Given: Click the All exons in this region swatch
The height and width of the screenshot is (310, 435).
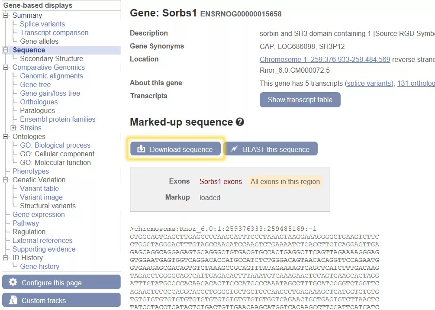Looking at the screenshot, I should [285, 181].
